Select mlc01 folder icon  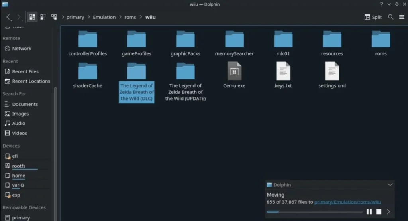[283, 39]
